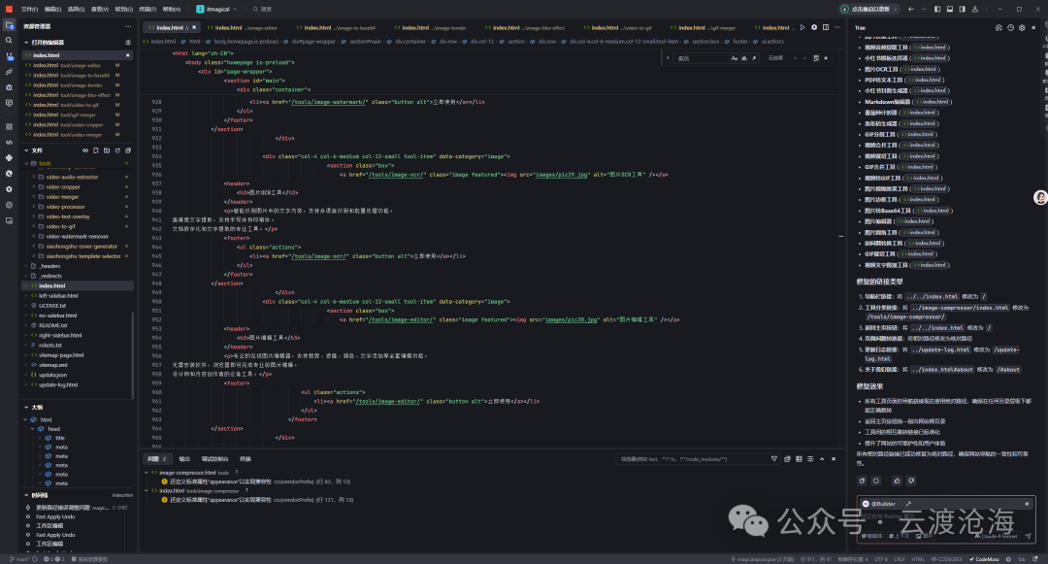Click the UTF-8 encoding status bar item
This screenshot has height=564, width=1048.
click(x=881, y=559)
